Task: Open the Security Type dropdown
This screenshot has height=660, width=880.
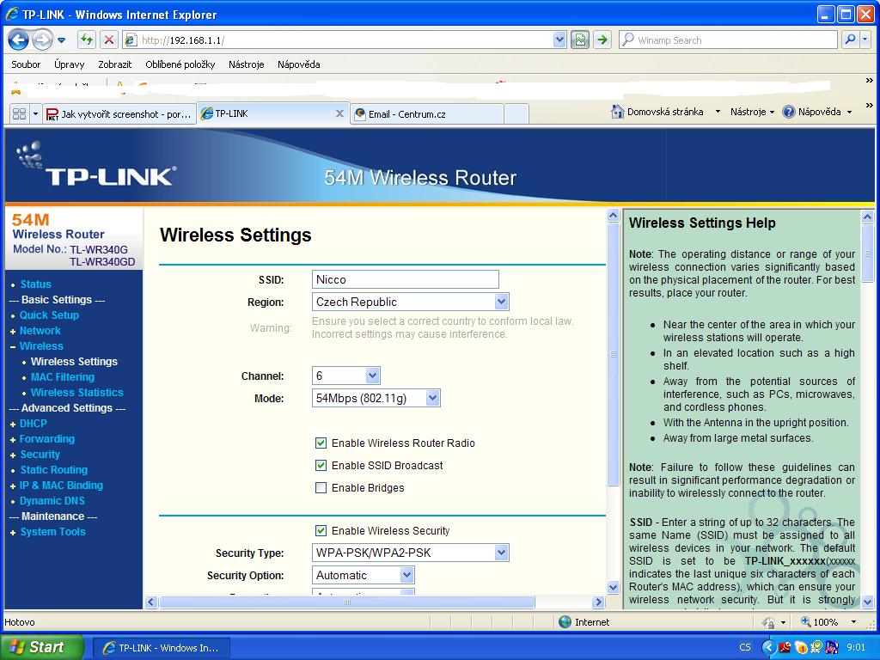Action: click(410, 553)
